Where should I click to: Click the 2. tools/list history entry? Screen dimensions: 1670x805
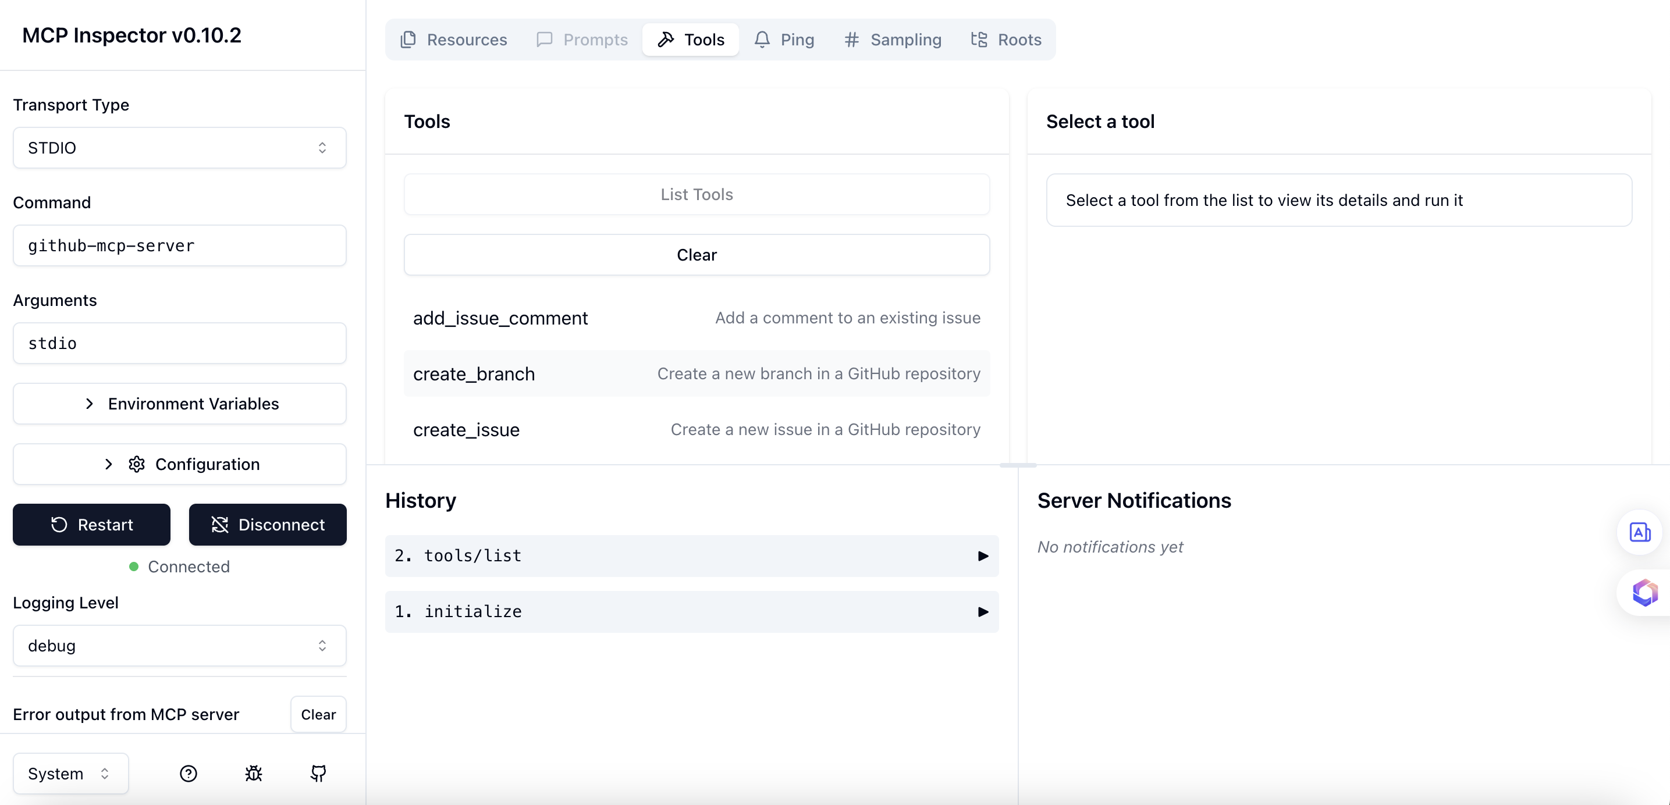tap(692, 556)
